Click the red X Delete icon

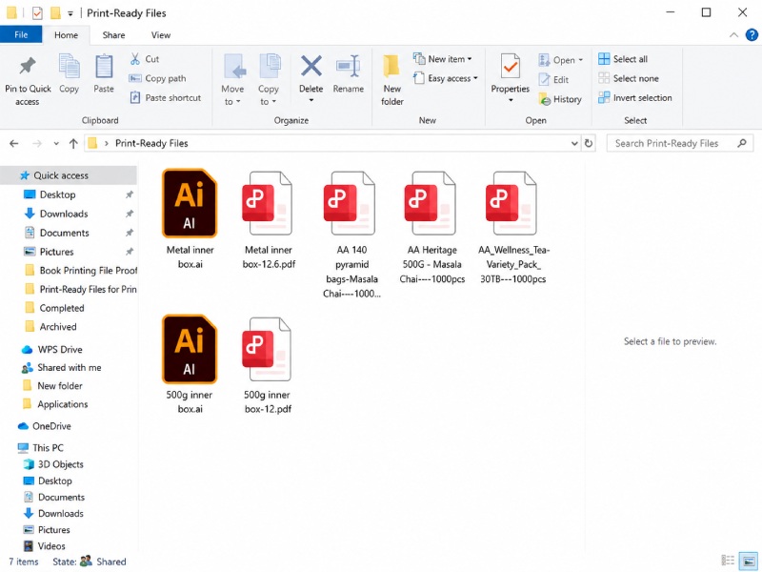[x=311, y=66]
